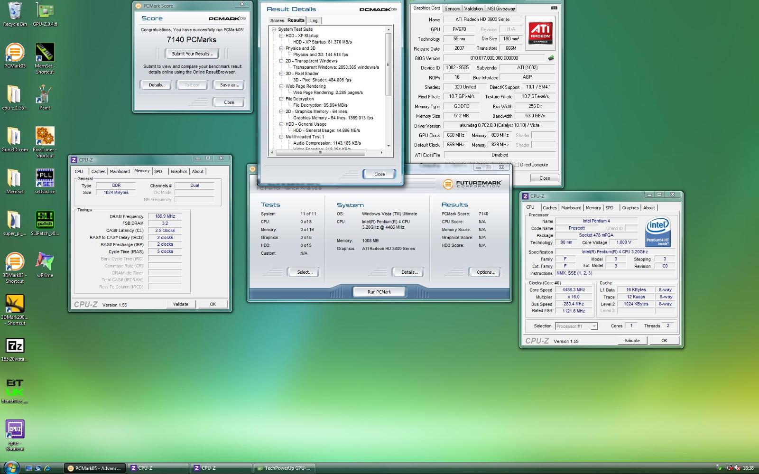Viewport: 759px width, 474px height.
Task: Launch the 3DMark03 shortcut
Action: 15,268
